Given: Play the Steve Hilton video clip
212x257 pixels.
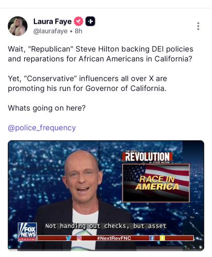Looking at the screenshot, I should coord(106,195).
